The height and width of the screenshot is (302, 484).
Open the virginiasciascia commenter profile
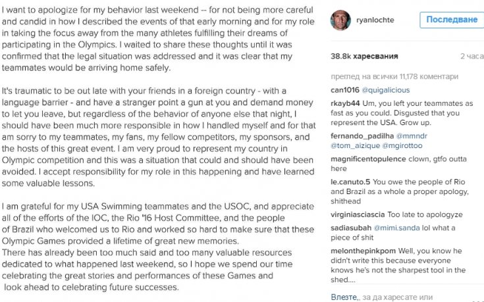coord(358,214)
